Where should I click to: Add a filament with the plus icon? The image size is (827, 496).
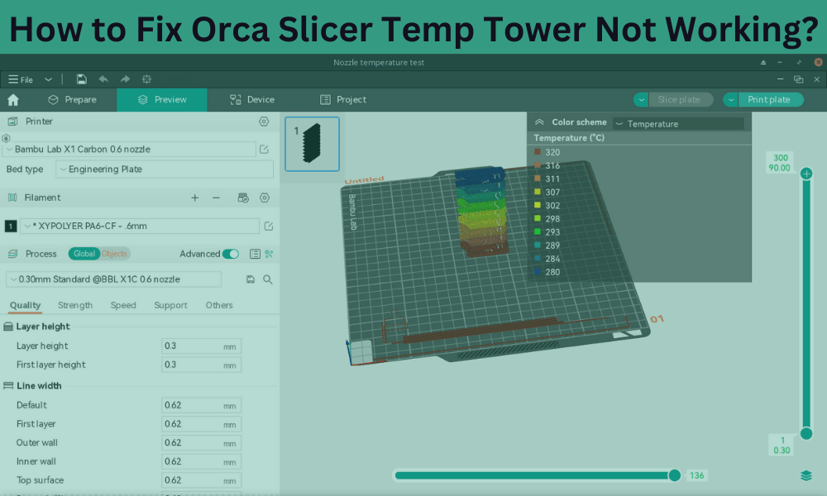[194, 198]
